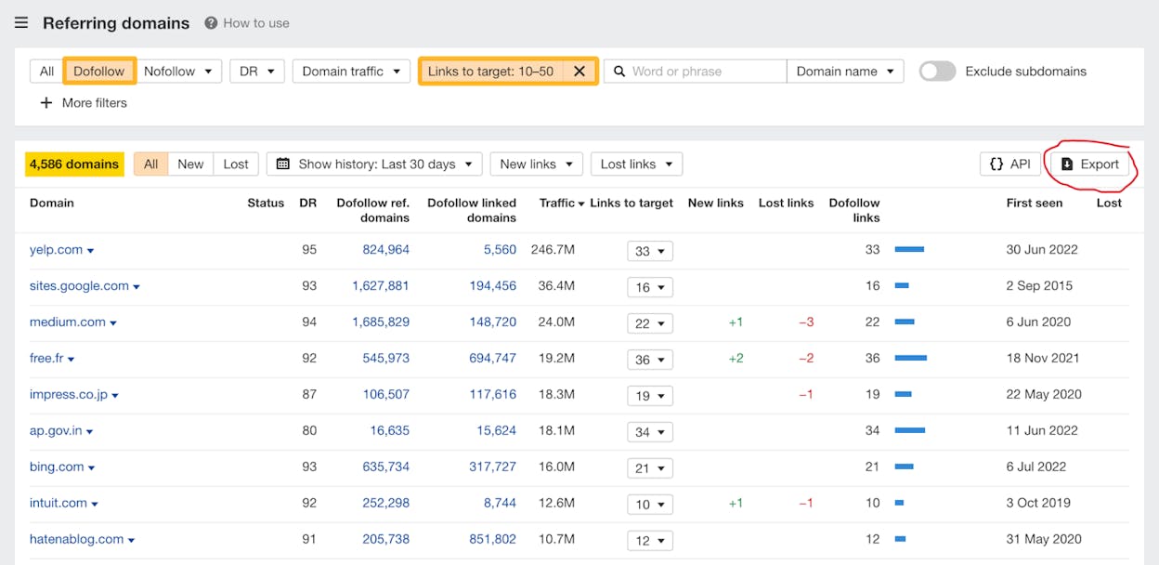Open the New links dropdown
Screen dimensions: 1159x565
point(536,164)
